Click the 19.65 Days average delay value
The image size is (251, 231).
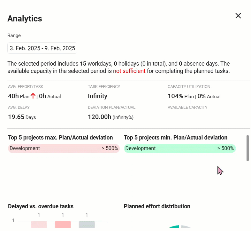[22, 117]
